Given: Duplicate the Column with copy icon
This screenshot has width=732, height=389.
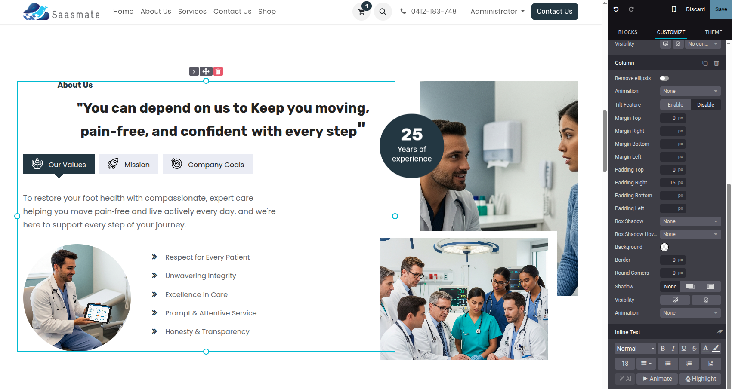Looking at the screenshot, I should (705, 63).
